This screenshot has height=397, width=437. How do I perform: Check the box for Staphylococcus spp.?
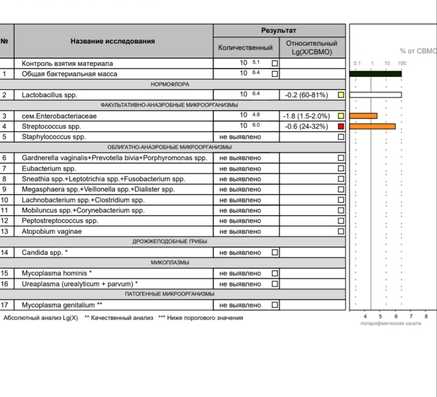click(341, 137)
